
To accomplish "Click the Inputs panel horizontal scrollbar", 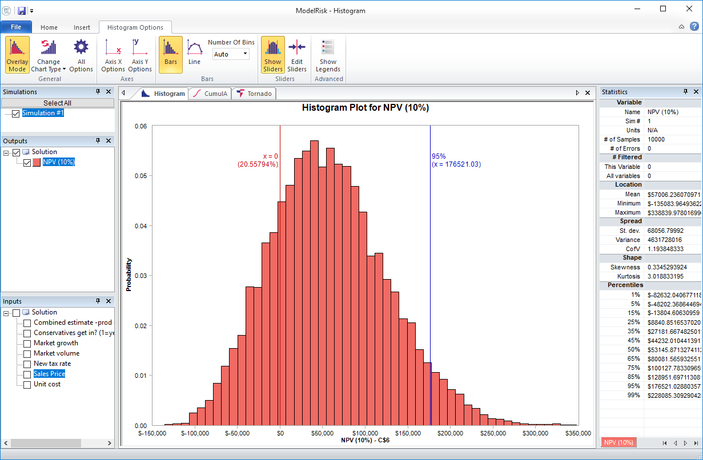I will point(46,442).
